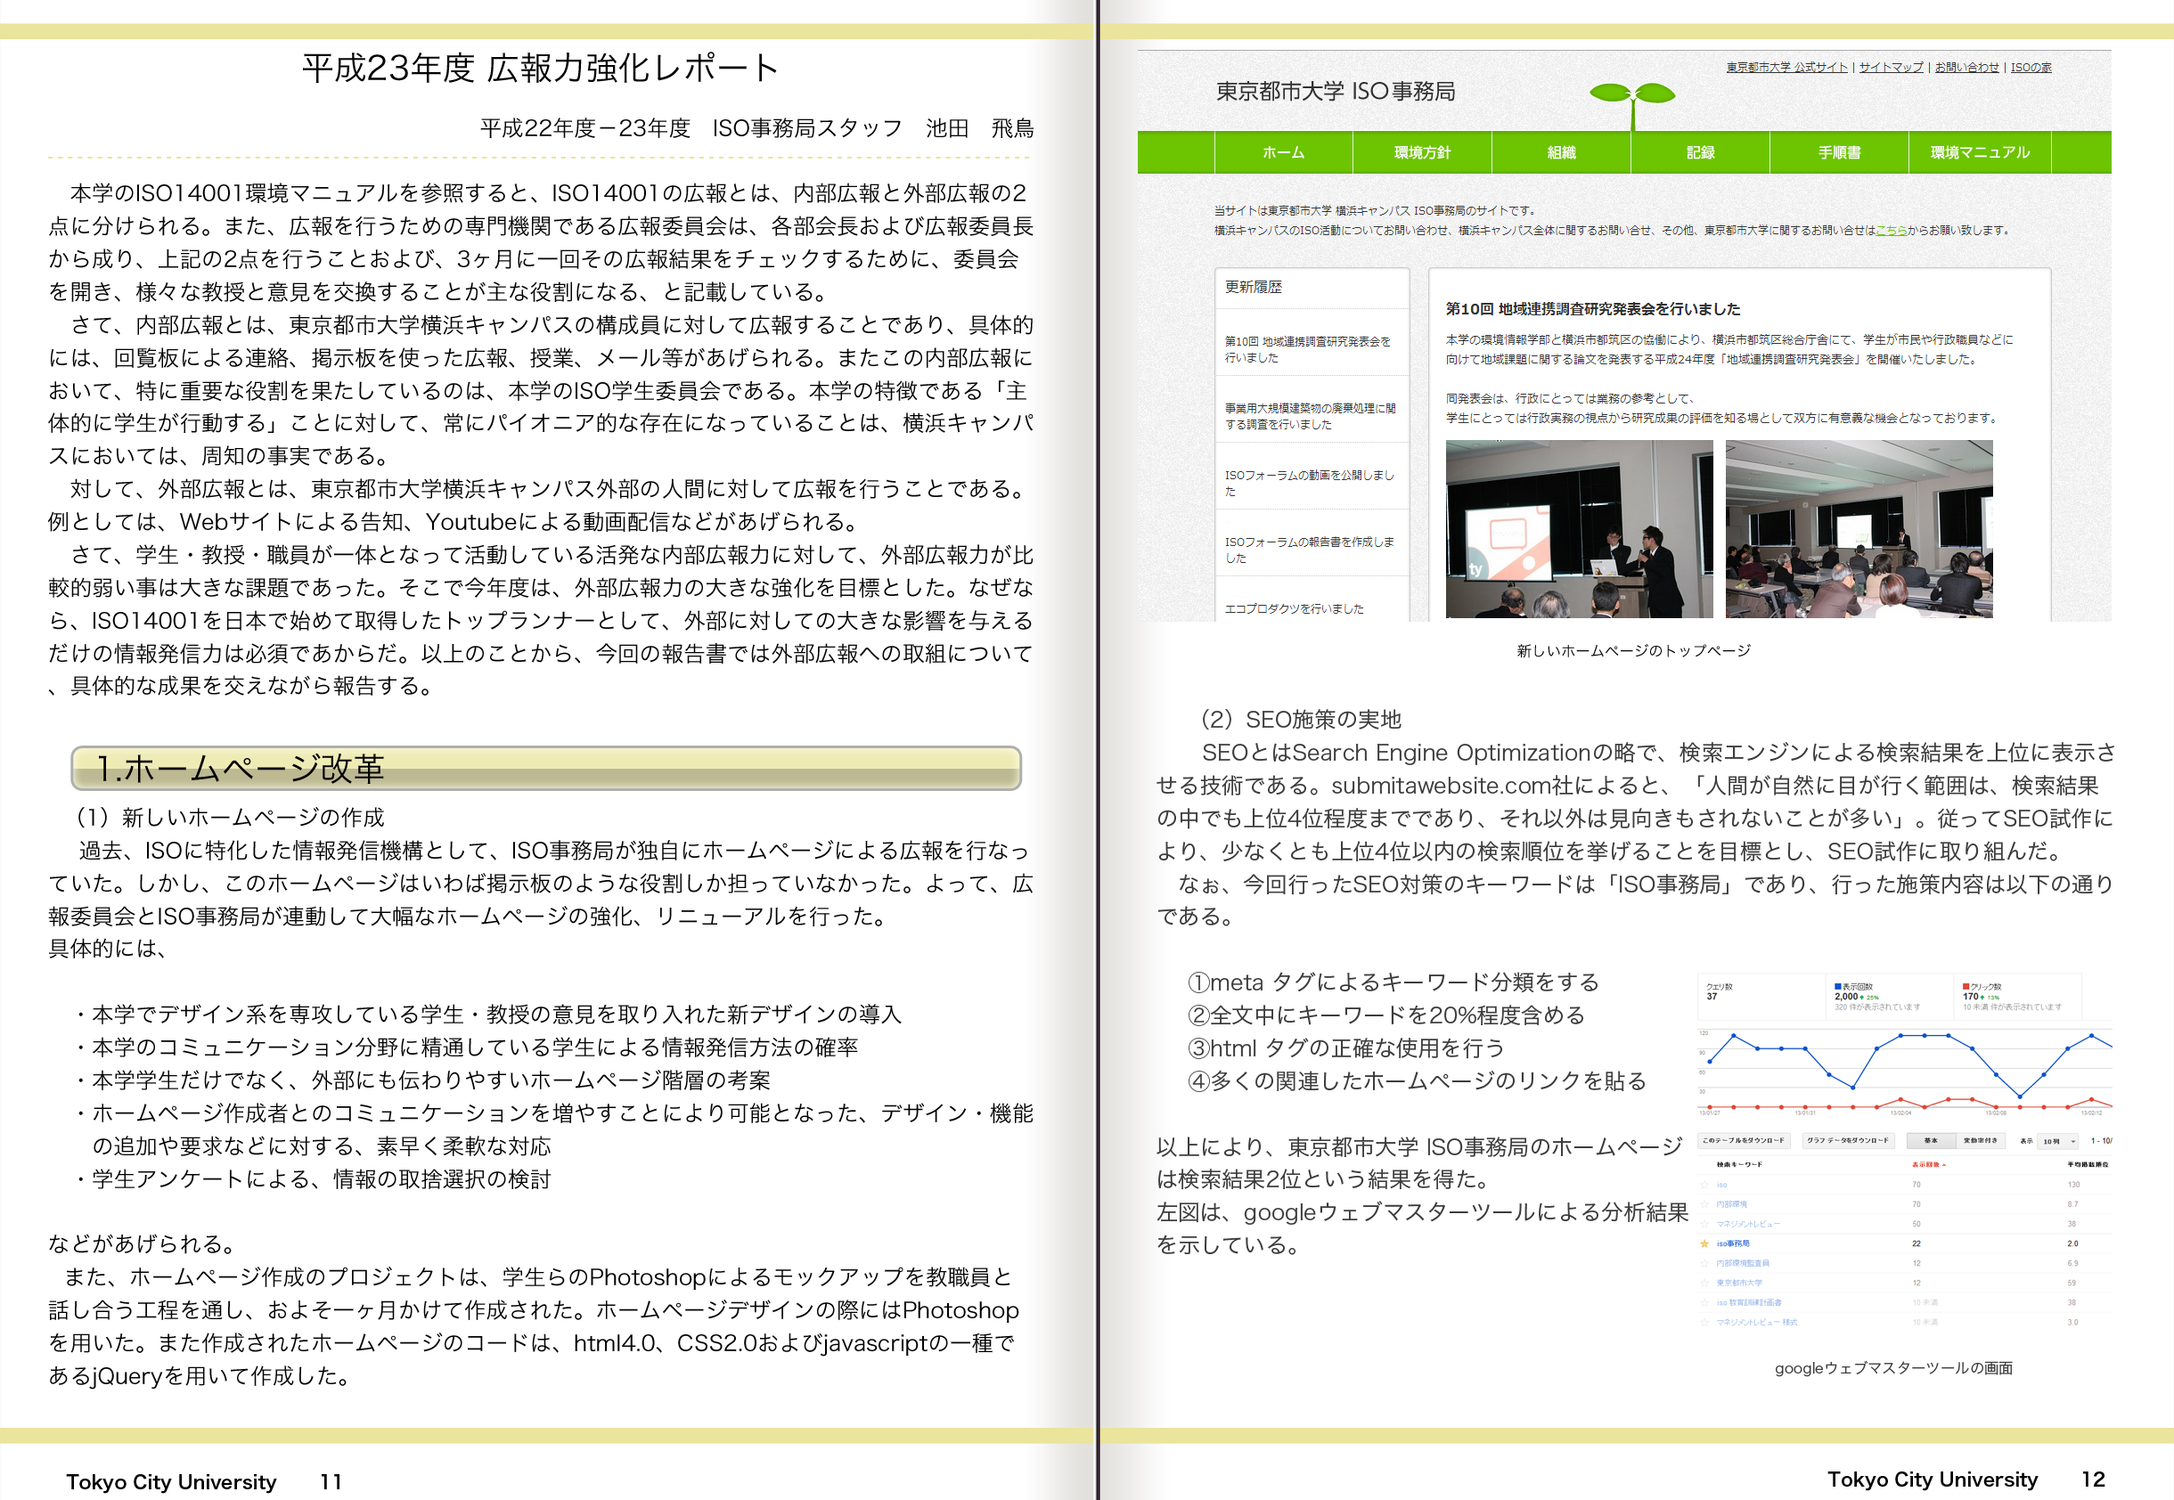The height and width of the screenshot is (1500, 2174).
Task: Open the 10 列 rows-per-page dropdown
Action: click(x=2057, y=1141)
